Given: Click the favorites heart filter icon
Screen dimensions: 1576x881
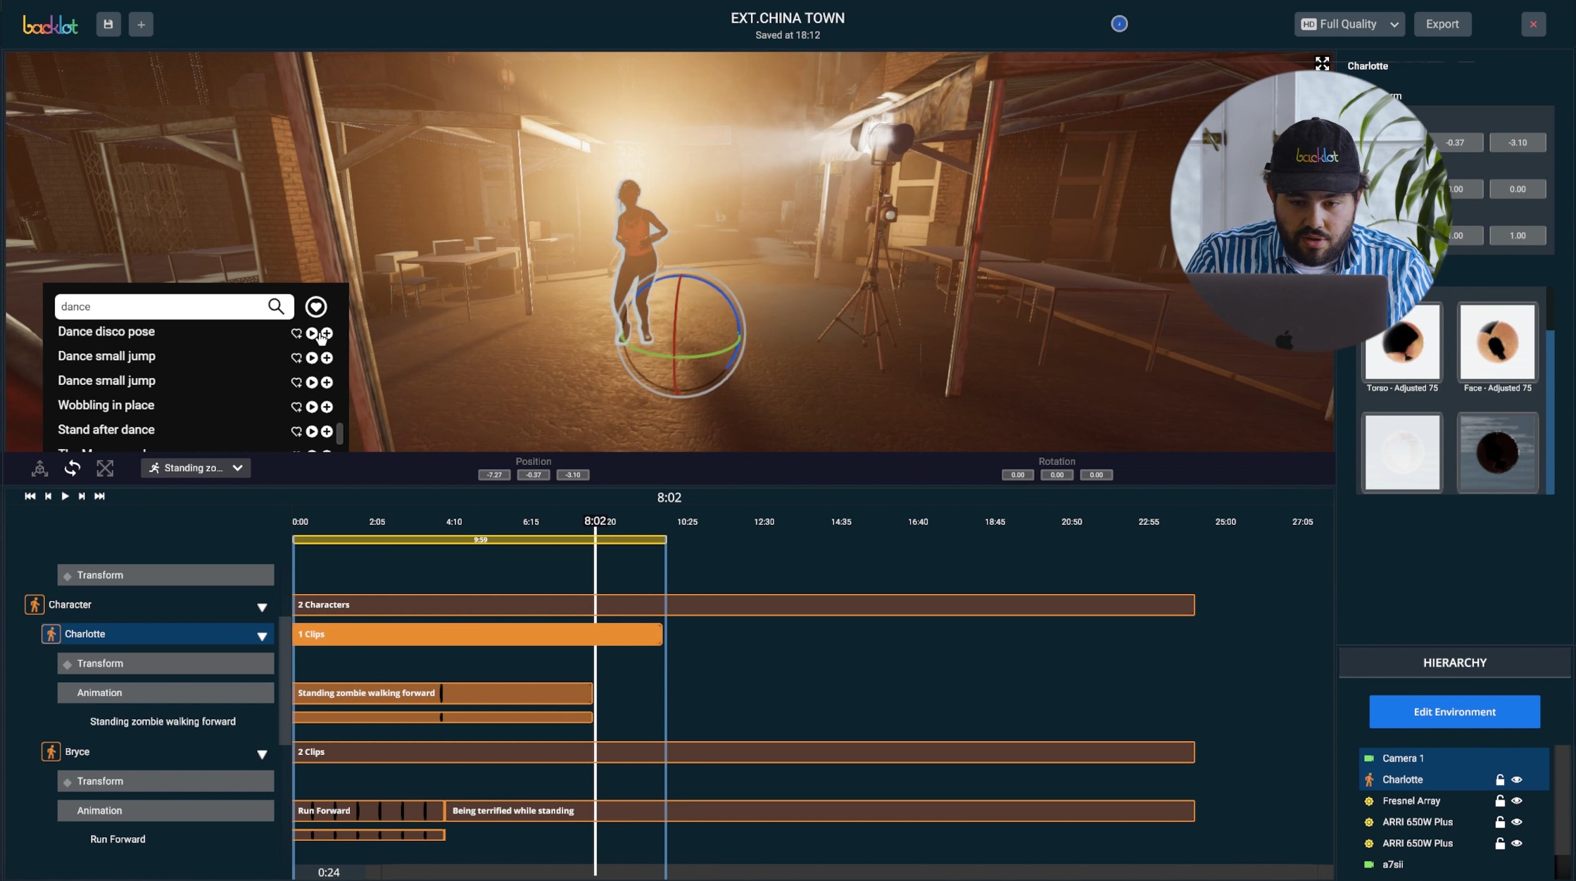Looking at the screenshot, I should click(315, 306).
